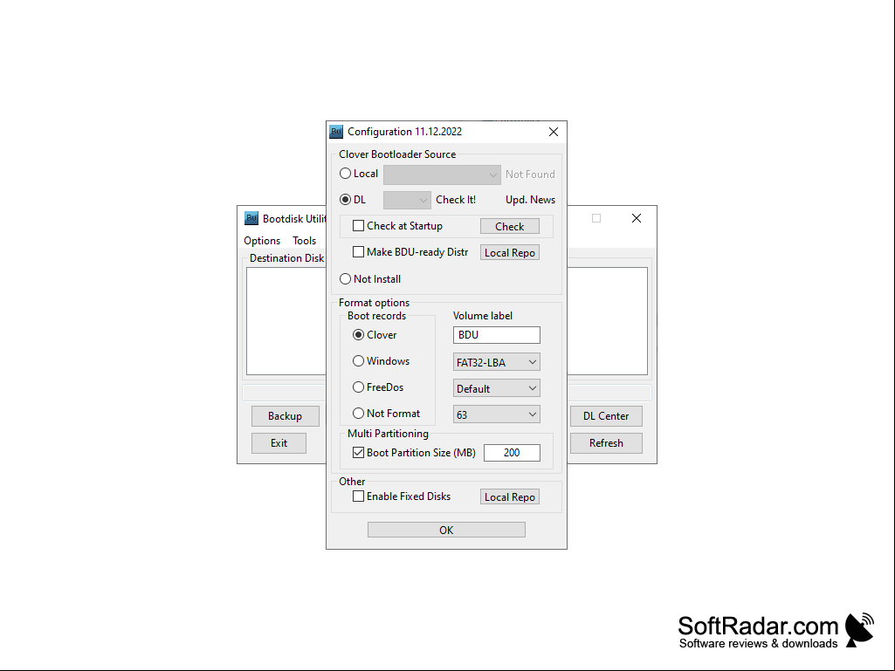The width and height of the screenshot is (895, 671).
Task: Confirm configuration with the OK button
Action: pos(446,530)
